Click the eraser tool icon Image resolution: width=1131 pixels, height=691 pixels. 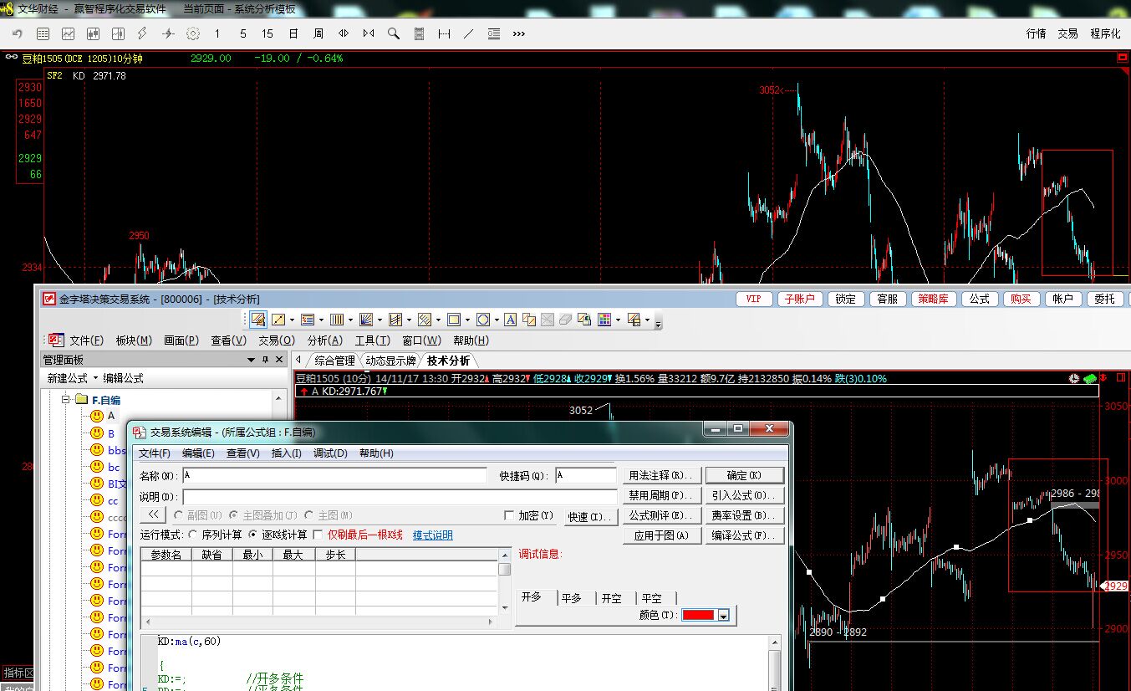pos(565,320)
